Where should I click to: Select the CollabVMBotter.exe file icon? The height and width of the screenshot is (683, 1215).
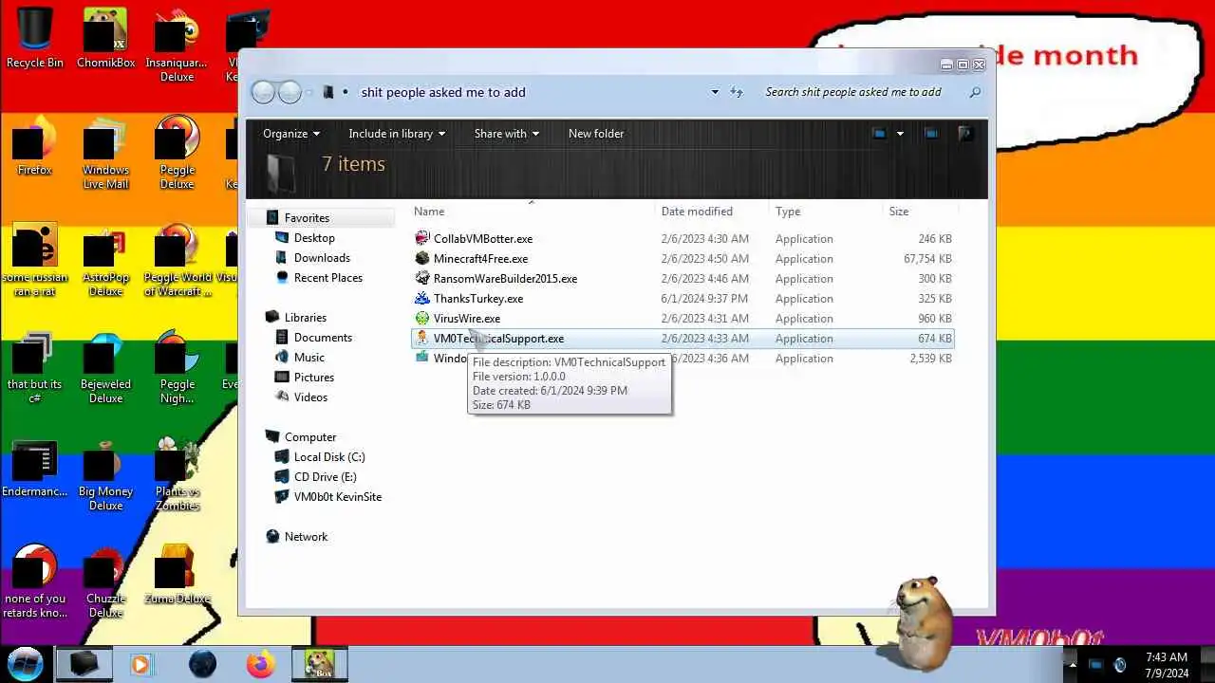pos(422,239)
